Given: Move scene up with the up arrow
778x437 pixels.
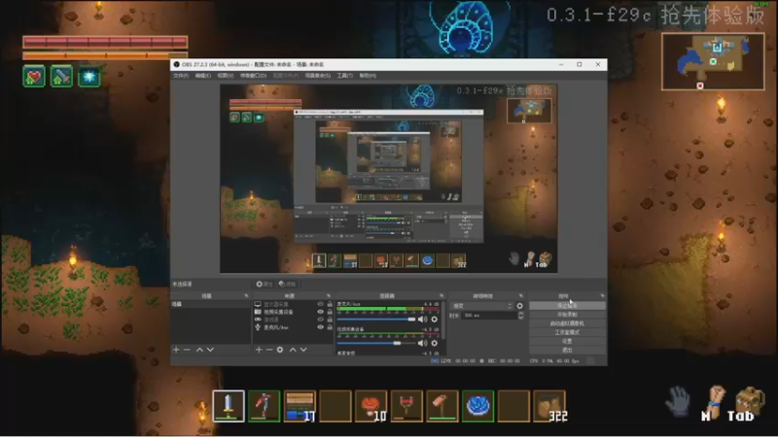Looking at the screenshot, I should [199, 350].
